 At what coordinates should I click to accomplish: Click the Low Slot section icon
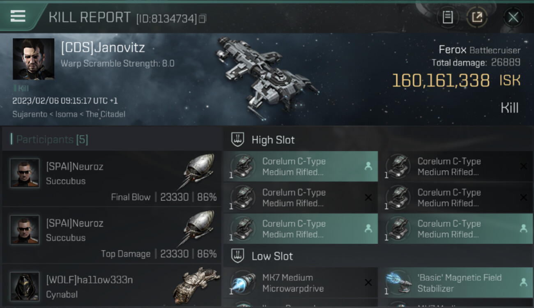238,256
